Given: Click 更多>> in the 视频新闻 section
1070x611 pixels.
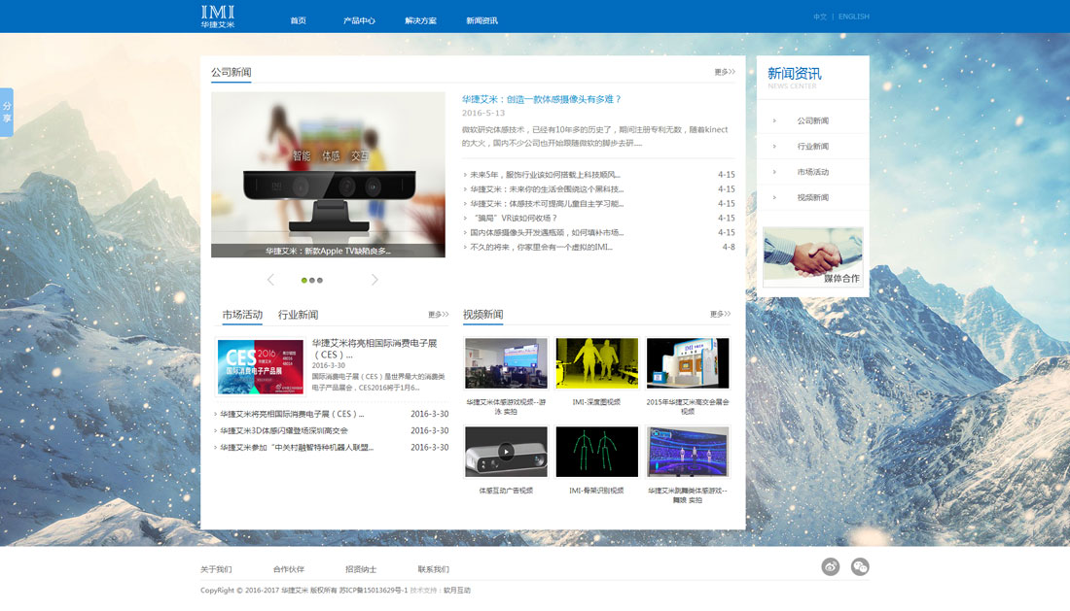Looking at the screenshot, I should [x=720, y=314].
